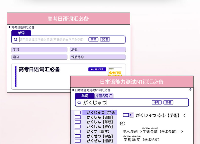Open the 测验 quiz section

point(97,50)
